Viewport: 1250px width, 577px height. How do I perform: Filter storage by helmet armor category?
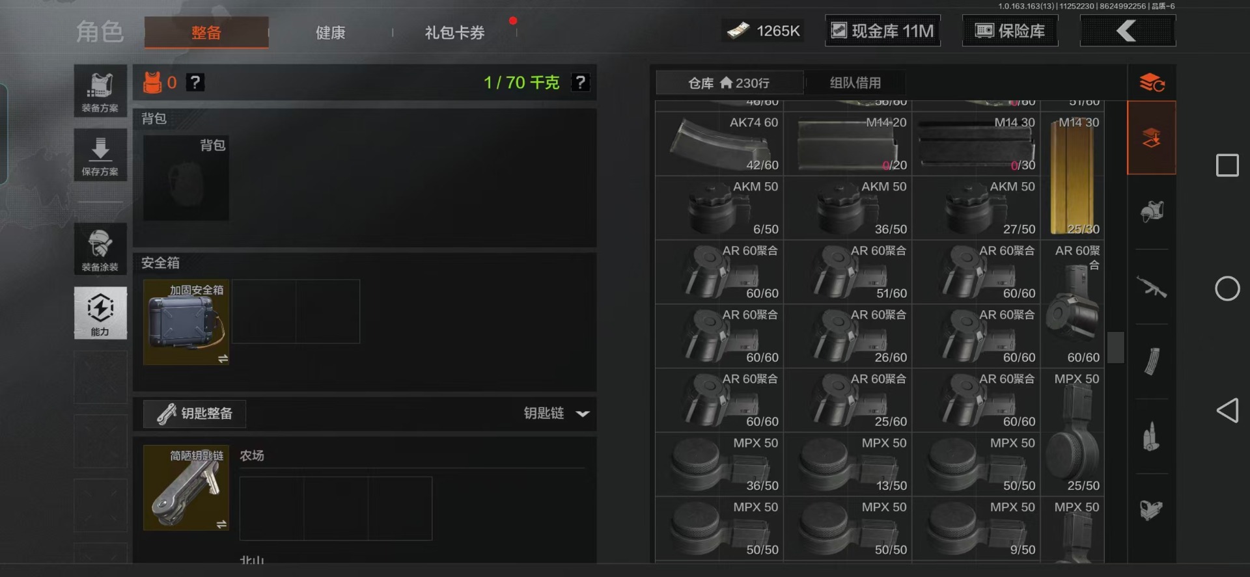(x=1151, y=211)
